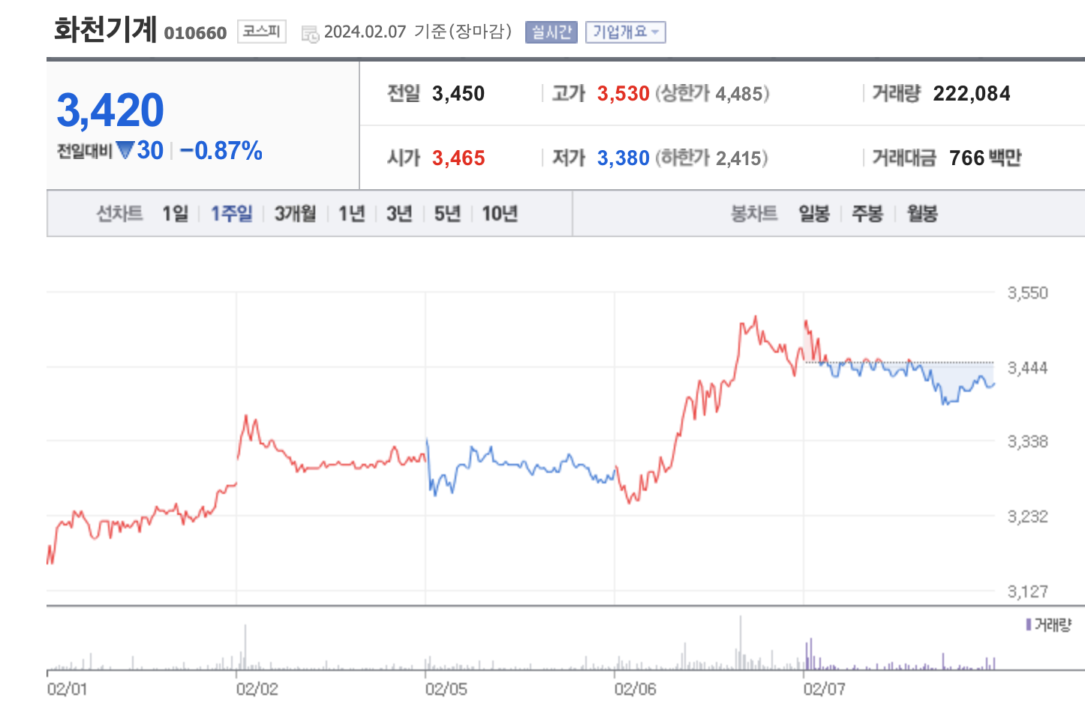1085x719 pixels.
Task: Select the 1일 line chart tab
Action: (176, 214)
